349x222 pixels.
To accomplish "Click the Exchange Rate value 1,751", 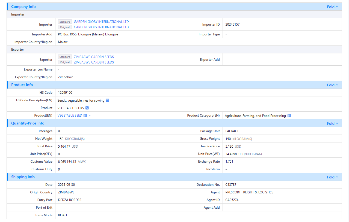I will [x=229, y=162].
